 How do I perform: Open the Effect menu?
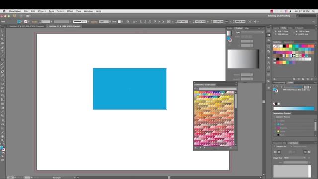click(70, 11)
